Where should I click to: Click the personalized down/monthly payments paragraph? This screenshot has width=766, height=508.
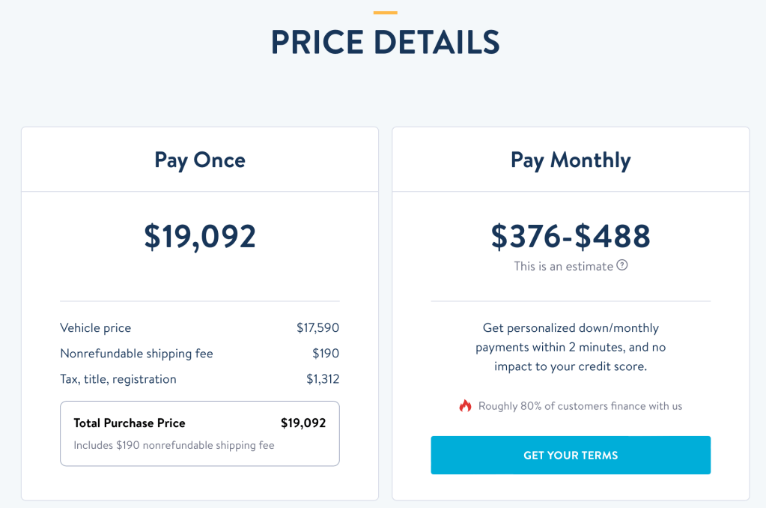[571, 347]
